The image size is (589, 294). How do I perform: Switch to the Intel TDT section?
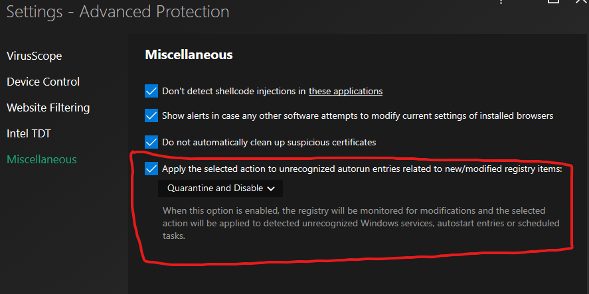[29, 133]
